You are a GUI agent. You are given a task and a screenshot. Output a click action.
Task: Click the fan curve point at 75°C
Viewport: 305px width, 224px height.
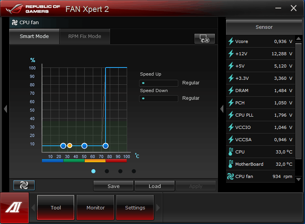coord(106,146)
